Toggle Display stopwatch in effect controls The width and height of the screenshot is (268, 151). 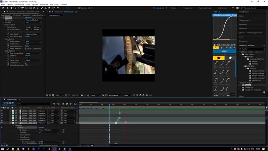pos(6,20)
